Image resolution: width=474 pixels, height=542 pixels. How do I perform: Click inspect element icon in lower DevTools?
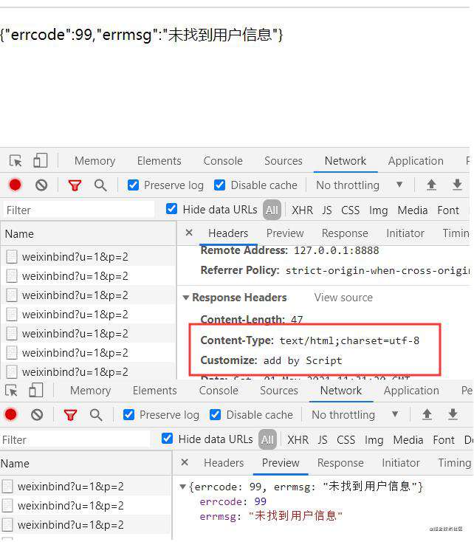click(x=11, y=391)
